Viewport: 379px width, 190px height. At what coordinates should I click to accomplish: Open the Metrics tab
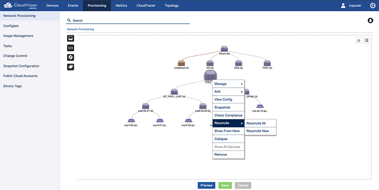[x=122, y=6]
